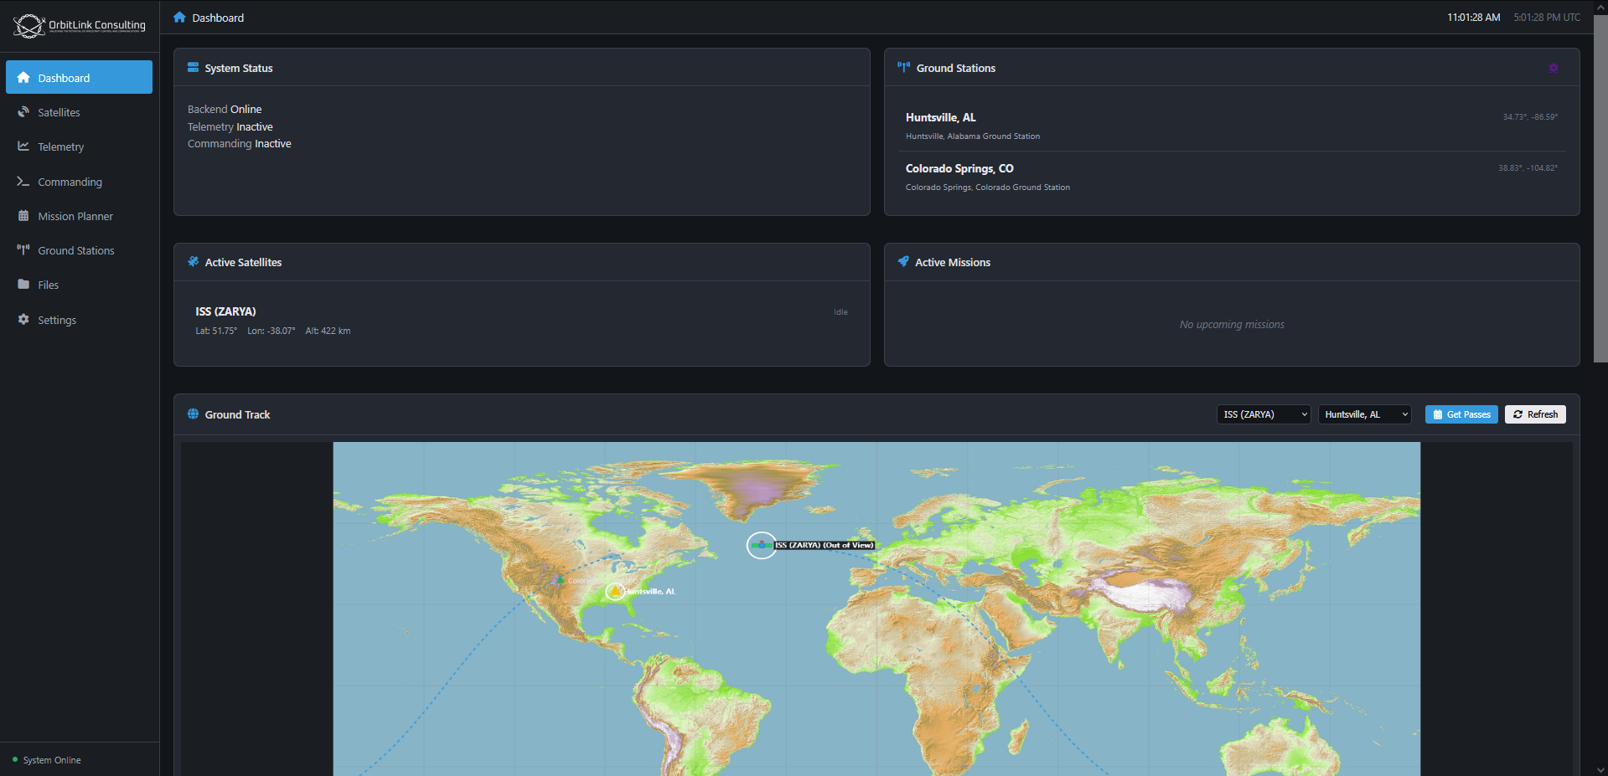
Task: Open Satellites in the sidebar
Action: coord(59,112)
